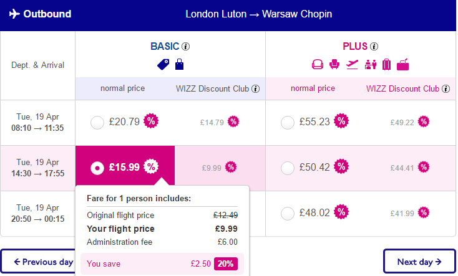Go to the Previous day flights
This screenshot has width=458, height=276.
[x=38, y=262]
